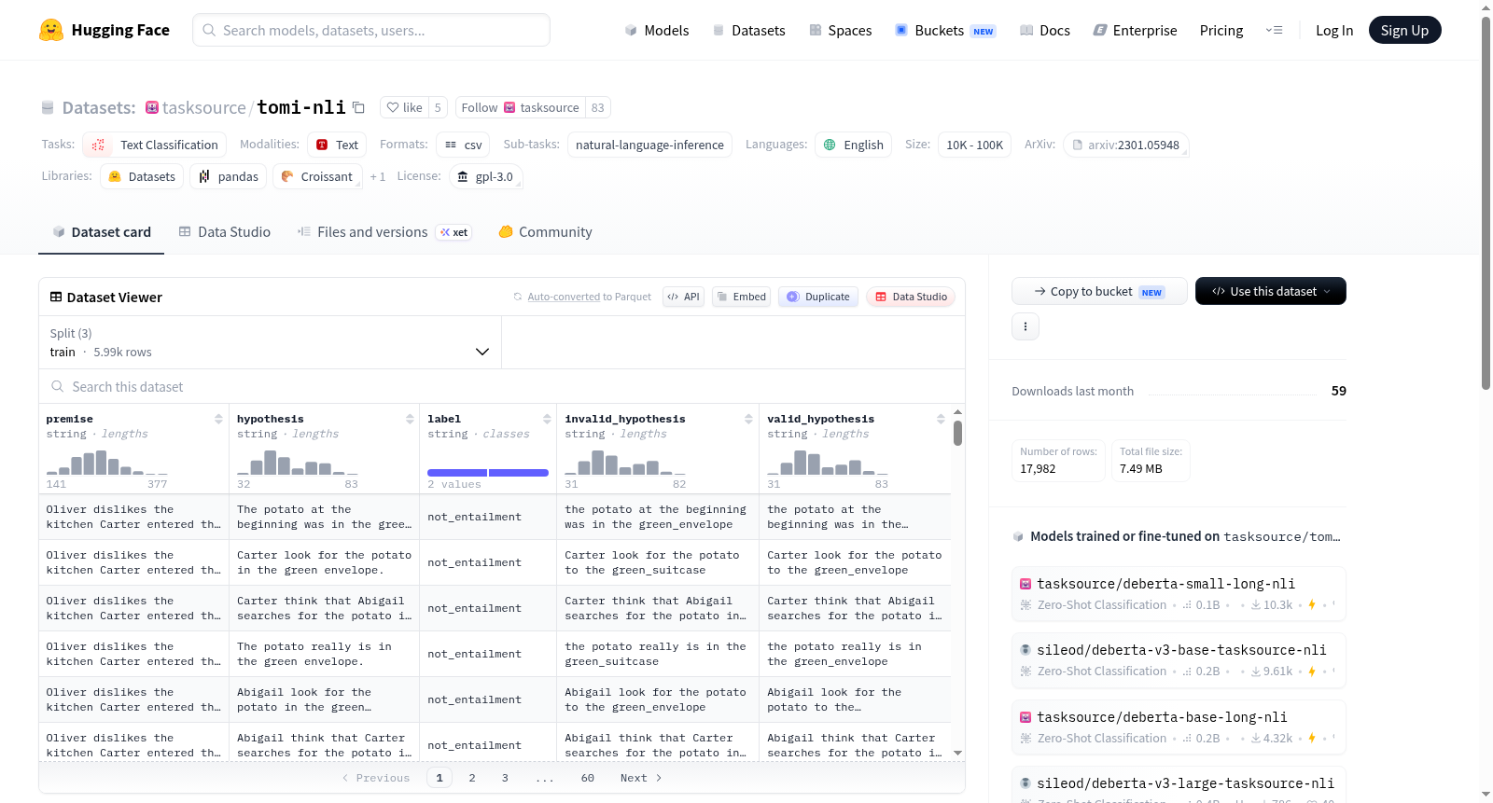Screen dimensions: 1493x803
Task: Open the arxiv:2301.05948 paper tag
Action: pos(1126,145)
